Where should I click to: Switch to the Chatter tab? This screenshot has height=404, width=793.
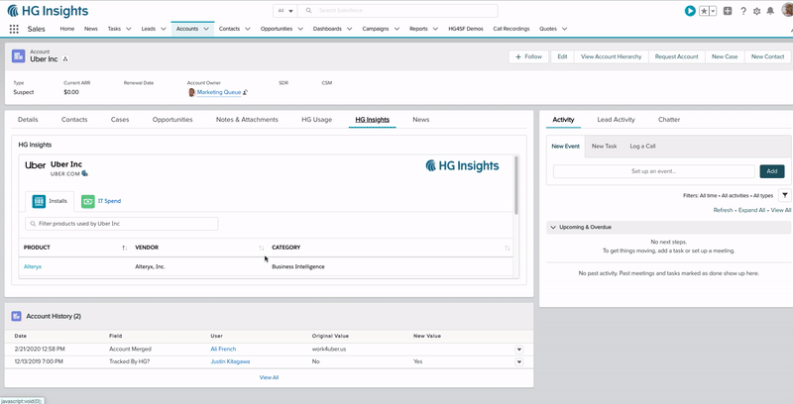[x=669, y=120]
